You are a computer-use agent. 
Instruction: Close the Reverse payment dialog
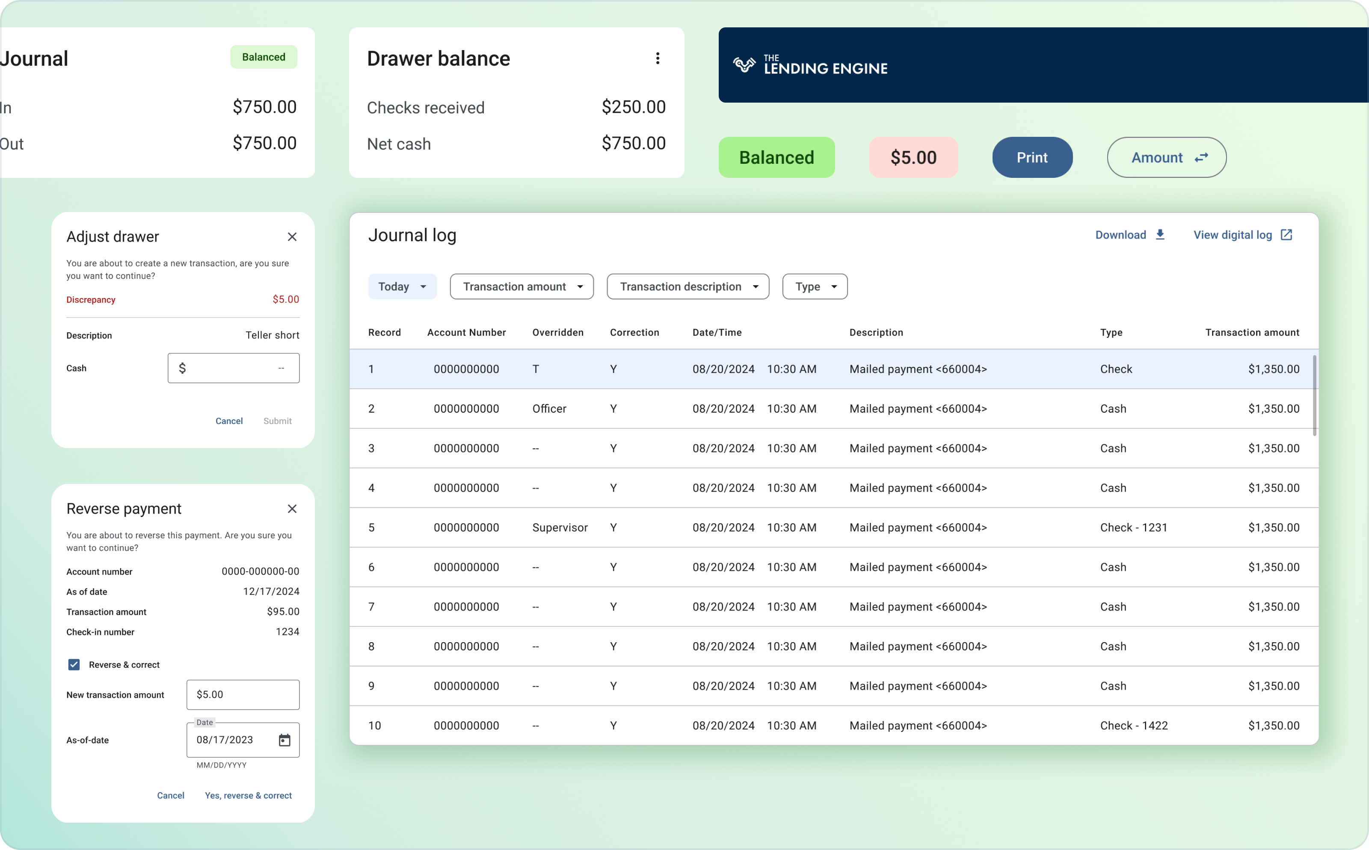point(292,509)
